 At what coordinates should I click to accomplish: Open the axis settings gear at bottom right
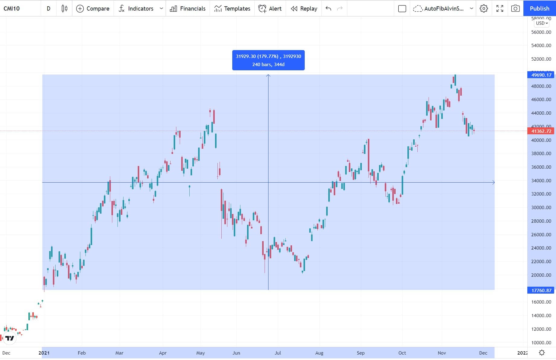tap(542, 352)
